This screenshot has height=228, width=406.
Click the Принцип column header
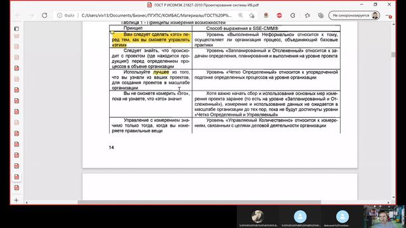tap(133, 28)
